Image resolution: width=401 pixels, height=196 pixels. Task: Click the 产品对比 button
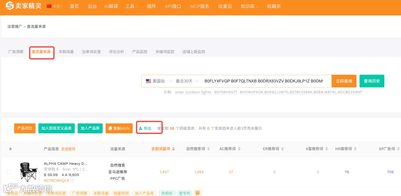[x=25, y=128]
